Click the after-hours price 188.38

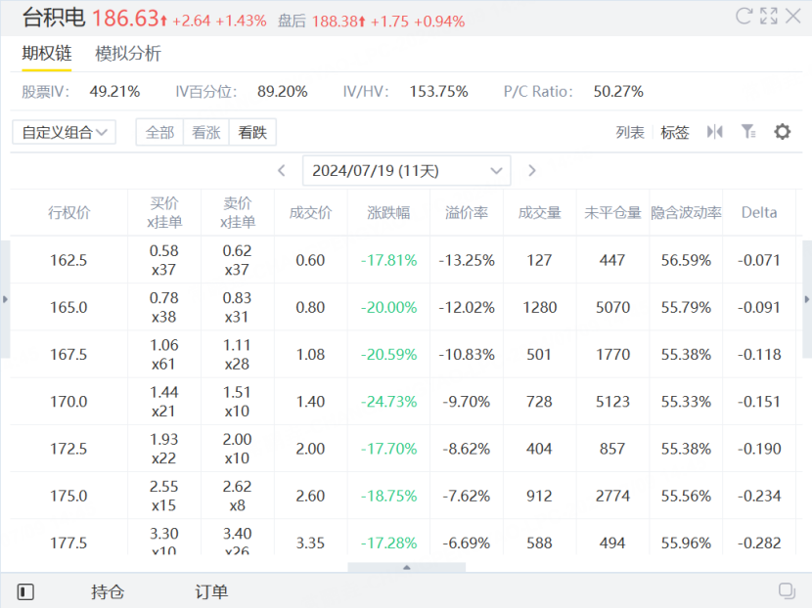click(x=335, y=22)
